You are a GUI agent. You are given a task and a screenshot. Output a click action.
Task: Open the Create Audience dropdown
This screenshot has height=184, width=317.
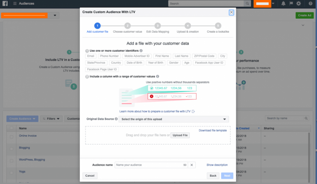[22, 118]
